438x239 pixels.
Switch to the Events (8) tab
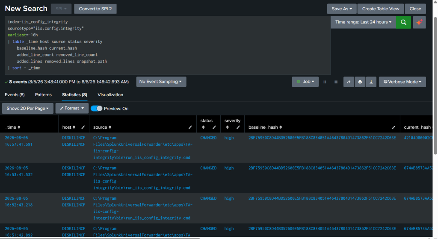[x=15, y=94]
